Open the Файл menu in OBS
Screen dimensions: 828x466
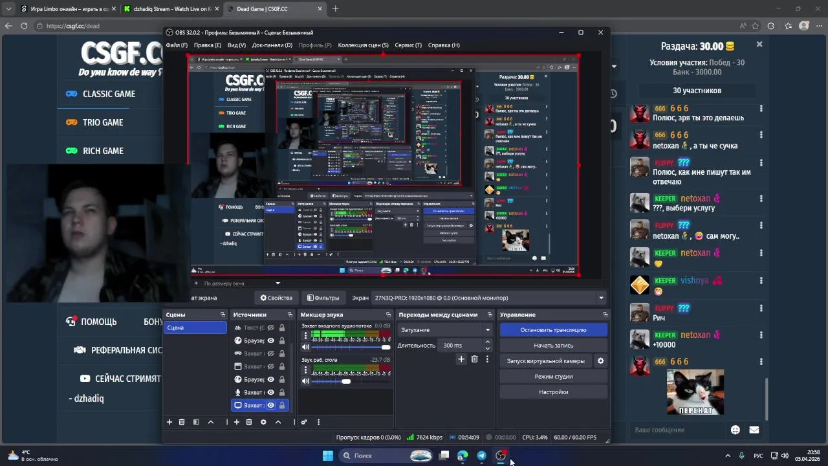[x=177, y=45]
